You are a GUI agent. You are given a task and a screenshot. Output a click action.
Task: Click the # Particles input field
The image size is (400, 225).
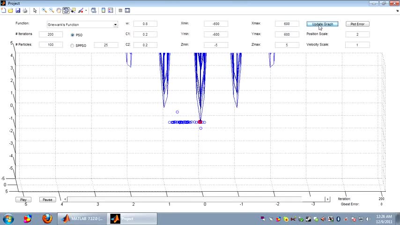[x=51, y=45]
